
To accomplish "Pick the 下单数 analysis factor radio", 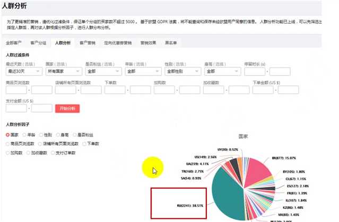I will [84, 144].
